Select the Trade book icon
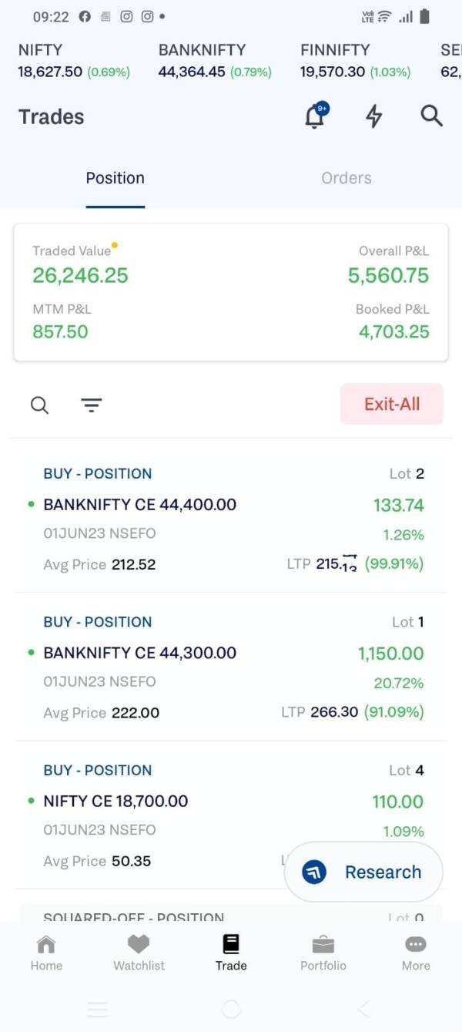 click(x=231, y=953)
